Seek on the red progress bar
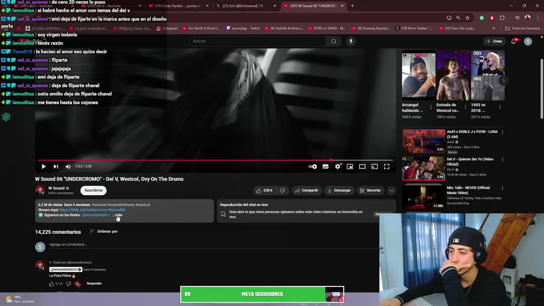This screenshot has height=306, width=544. (x=215, y=160)
